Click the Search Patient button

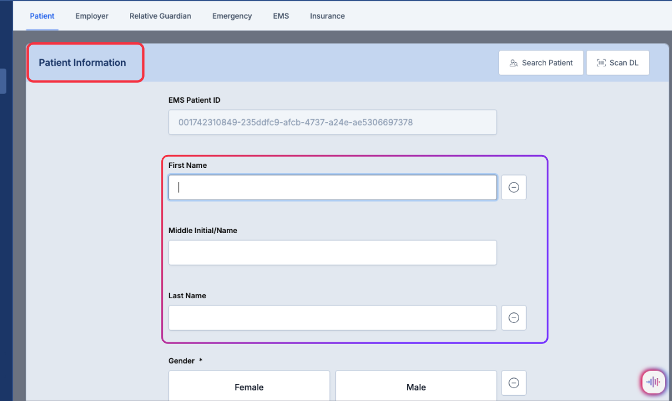coord(541,63)
